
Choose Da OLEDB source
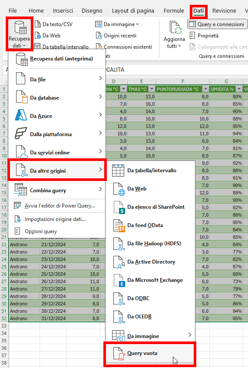pyautogui.click(x=150, y=317)
